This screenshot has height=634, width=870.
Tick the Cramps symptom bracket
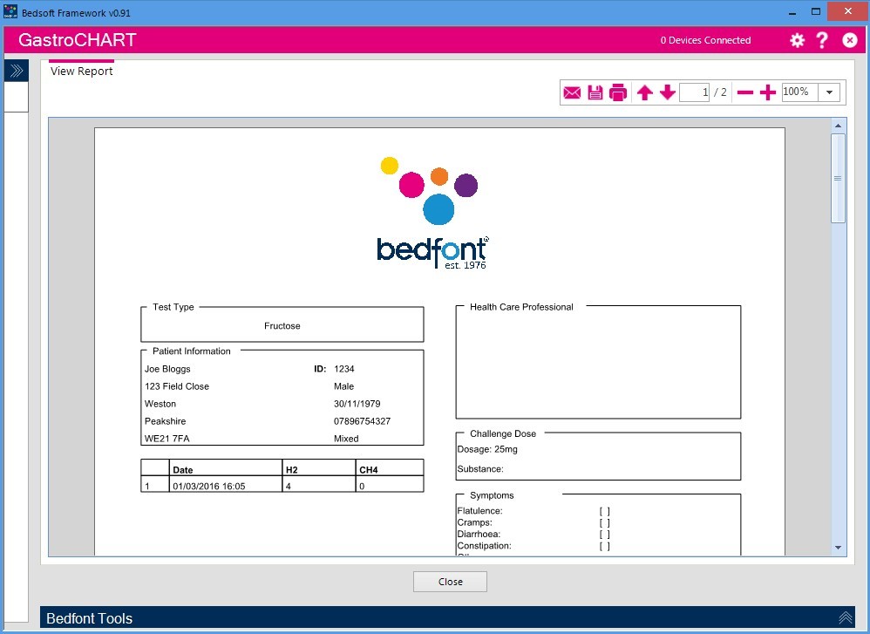click(x=605, y=523)
